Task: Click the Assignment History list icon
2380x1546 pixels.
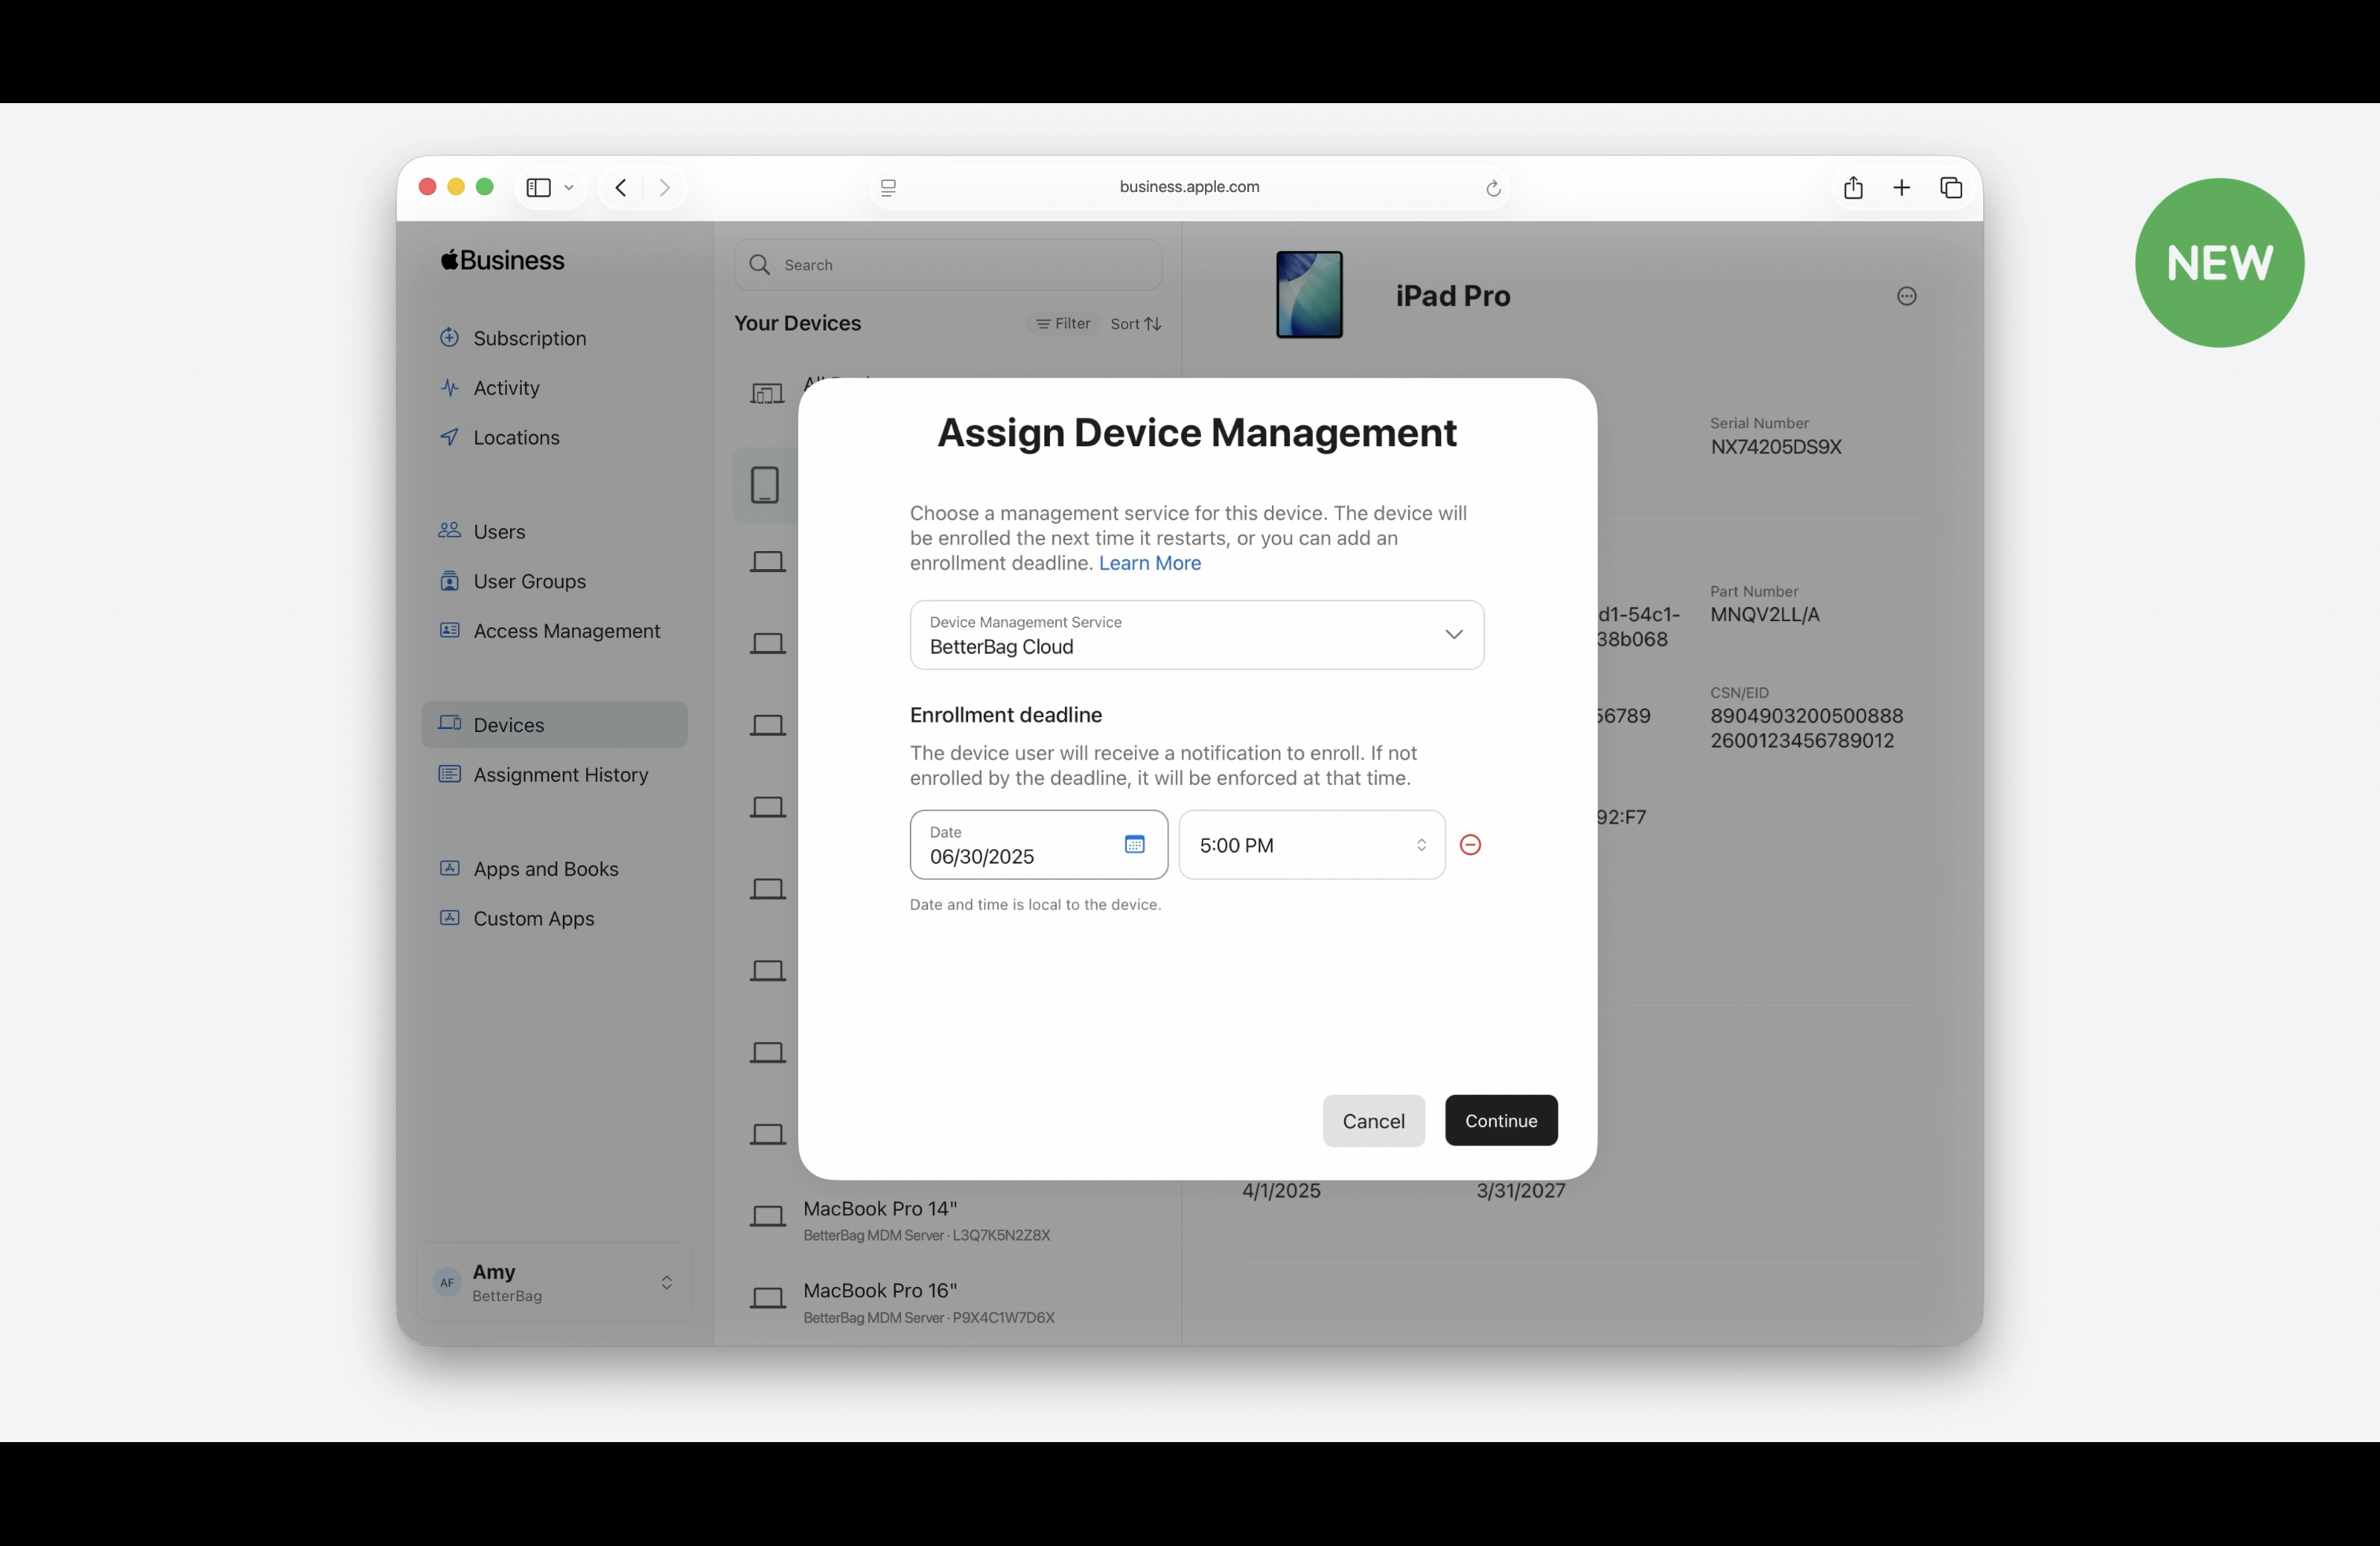Action: click(450, 774)
